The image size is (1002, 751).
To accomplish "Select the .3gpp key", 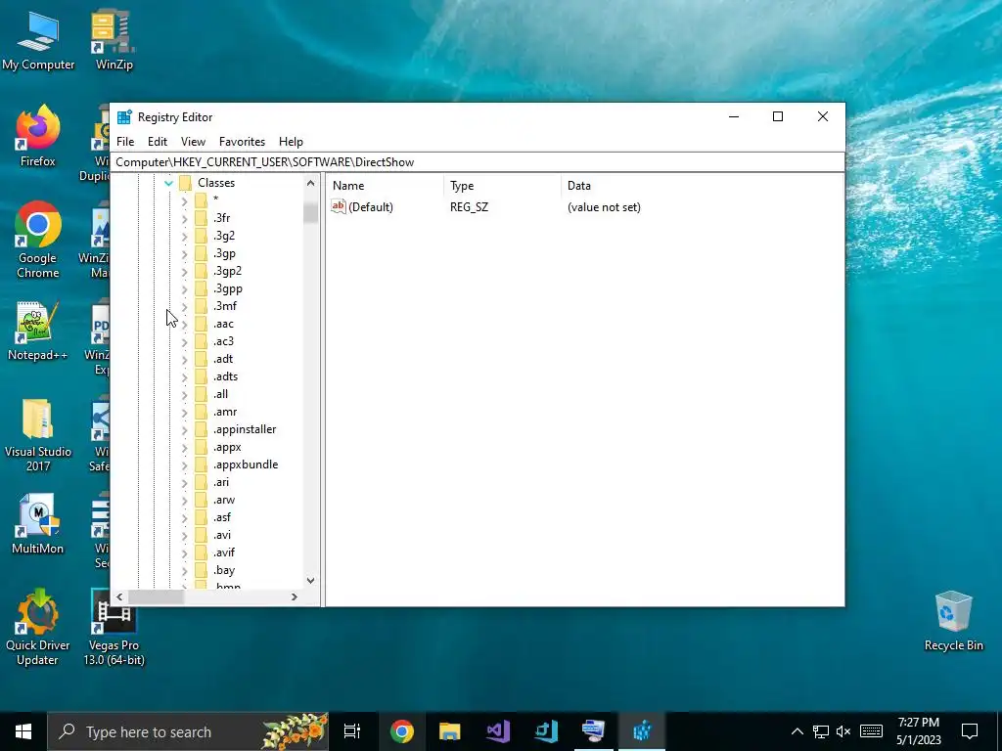I will (227, 288).
